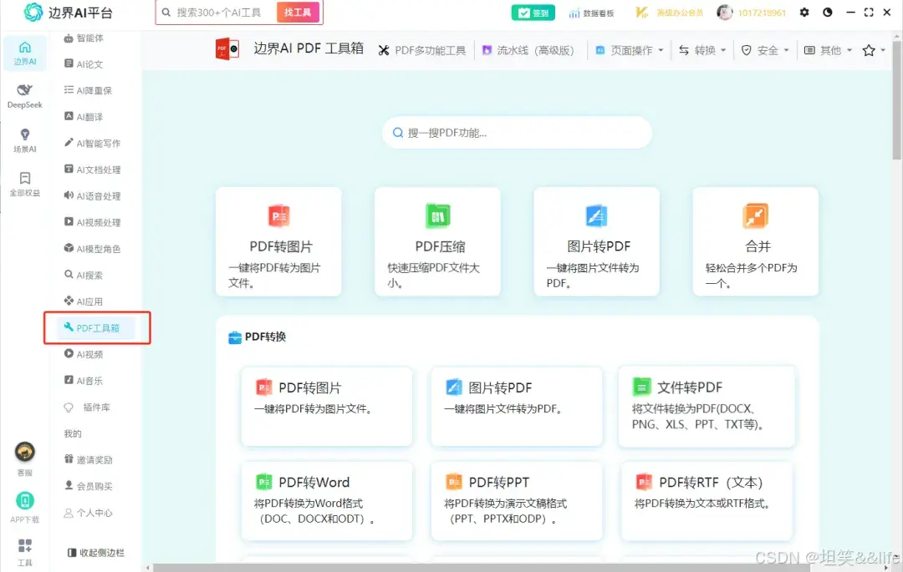The height and width of the screenshot is (572, 903).
Task: Select AI搜索 in the sidebar
Action: tap(84, 275)
